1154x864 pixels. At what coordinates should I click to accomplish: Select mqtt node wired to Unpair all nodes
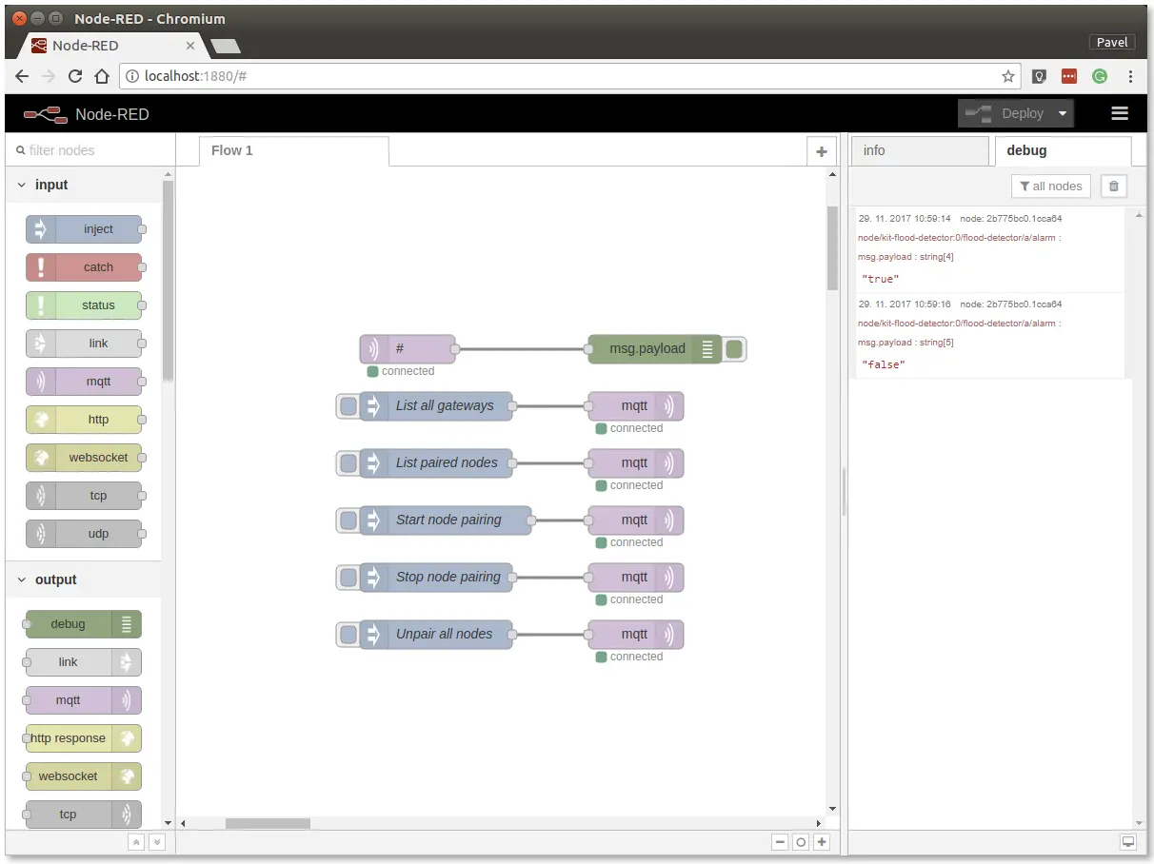[636, 635]
